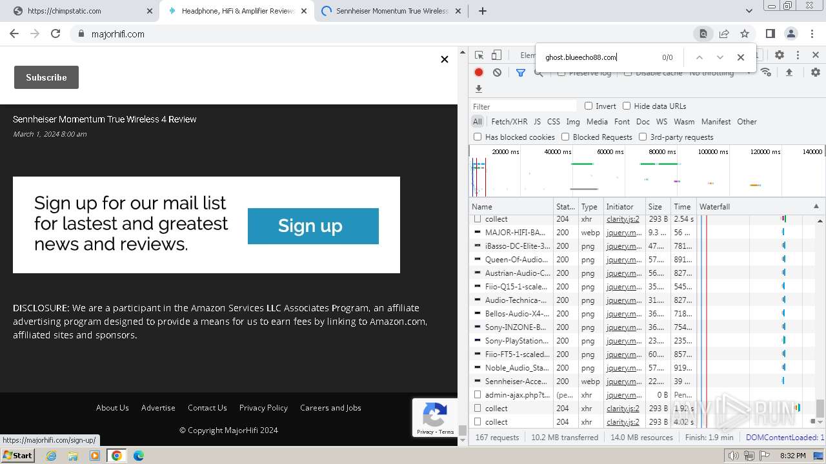Open a new browser tab
Screen dimensions: 826x464
[x=483, y=11]
